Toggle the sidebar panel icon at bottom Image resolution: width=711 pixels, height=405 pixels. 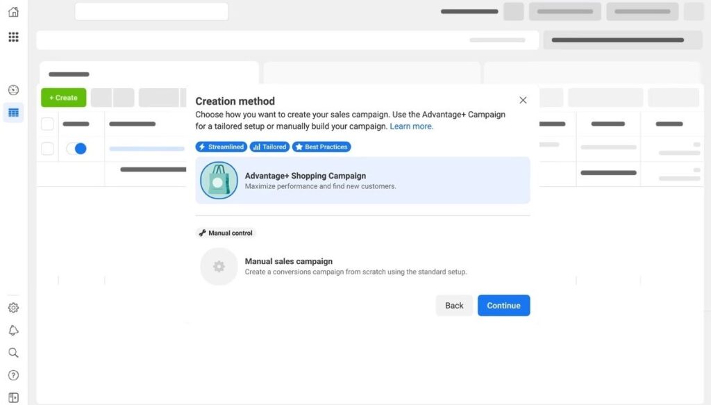[14, 398]
